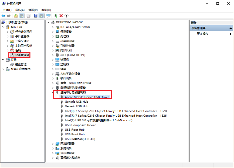
Task: Expand the 网络适配器 category
Action: [53, 144]
